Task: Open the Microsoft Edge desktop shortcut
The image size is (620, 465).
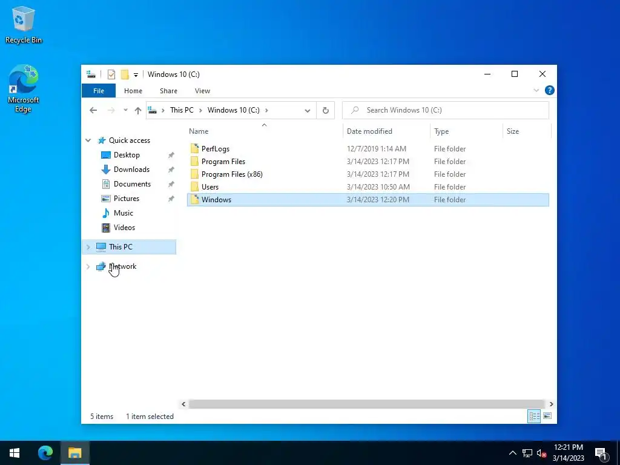Action: [24, 88]
